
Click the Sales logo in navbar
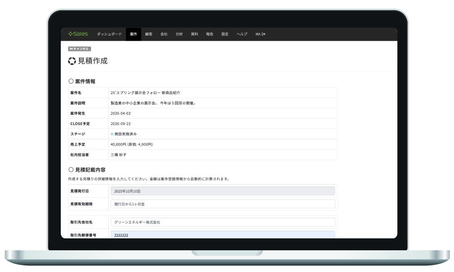tap(78, 34)
